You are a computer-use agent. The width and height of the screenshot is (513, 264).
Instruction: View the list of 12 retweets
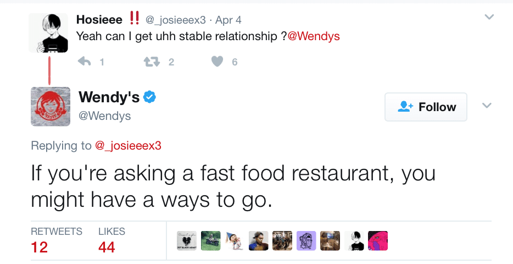[x=40, y=247]
